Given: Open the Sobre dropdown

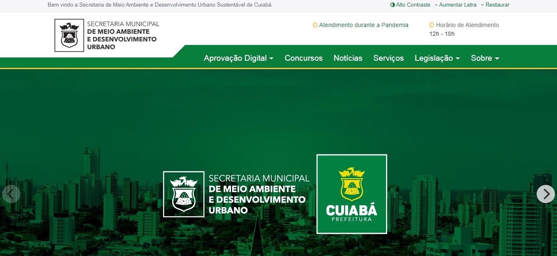Looking at the screenshot, I should click(x=485, y=58).
